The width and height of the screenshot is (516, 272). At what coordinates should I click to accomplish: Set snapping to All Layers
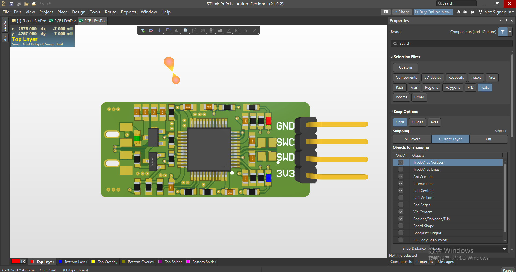click(412, 139)
